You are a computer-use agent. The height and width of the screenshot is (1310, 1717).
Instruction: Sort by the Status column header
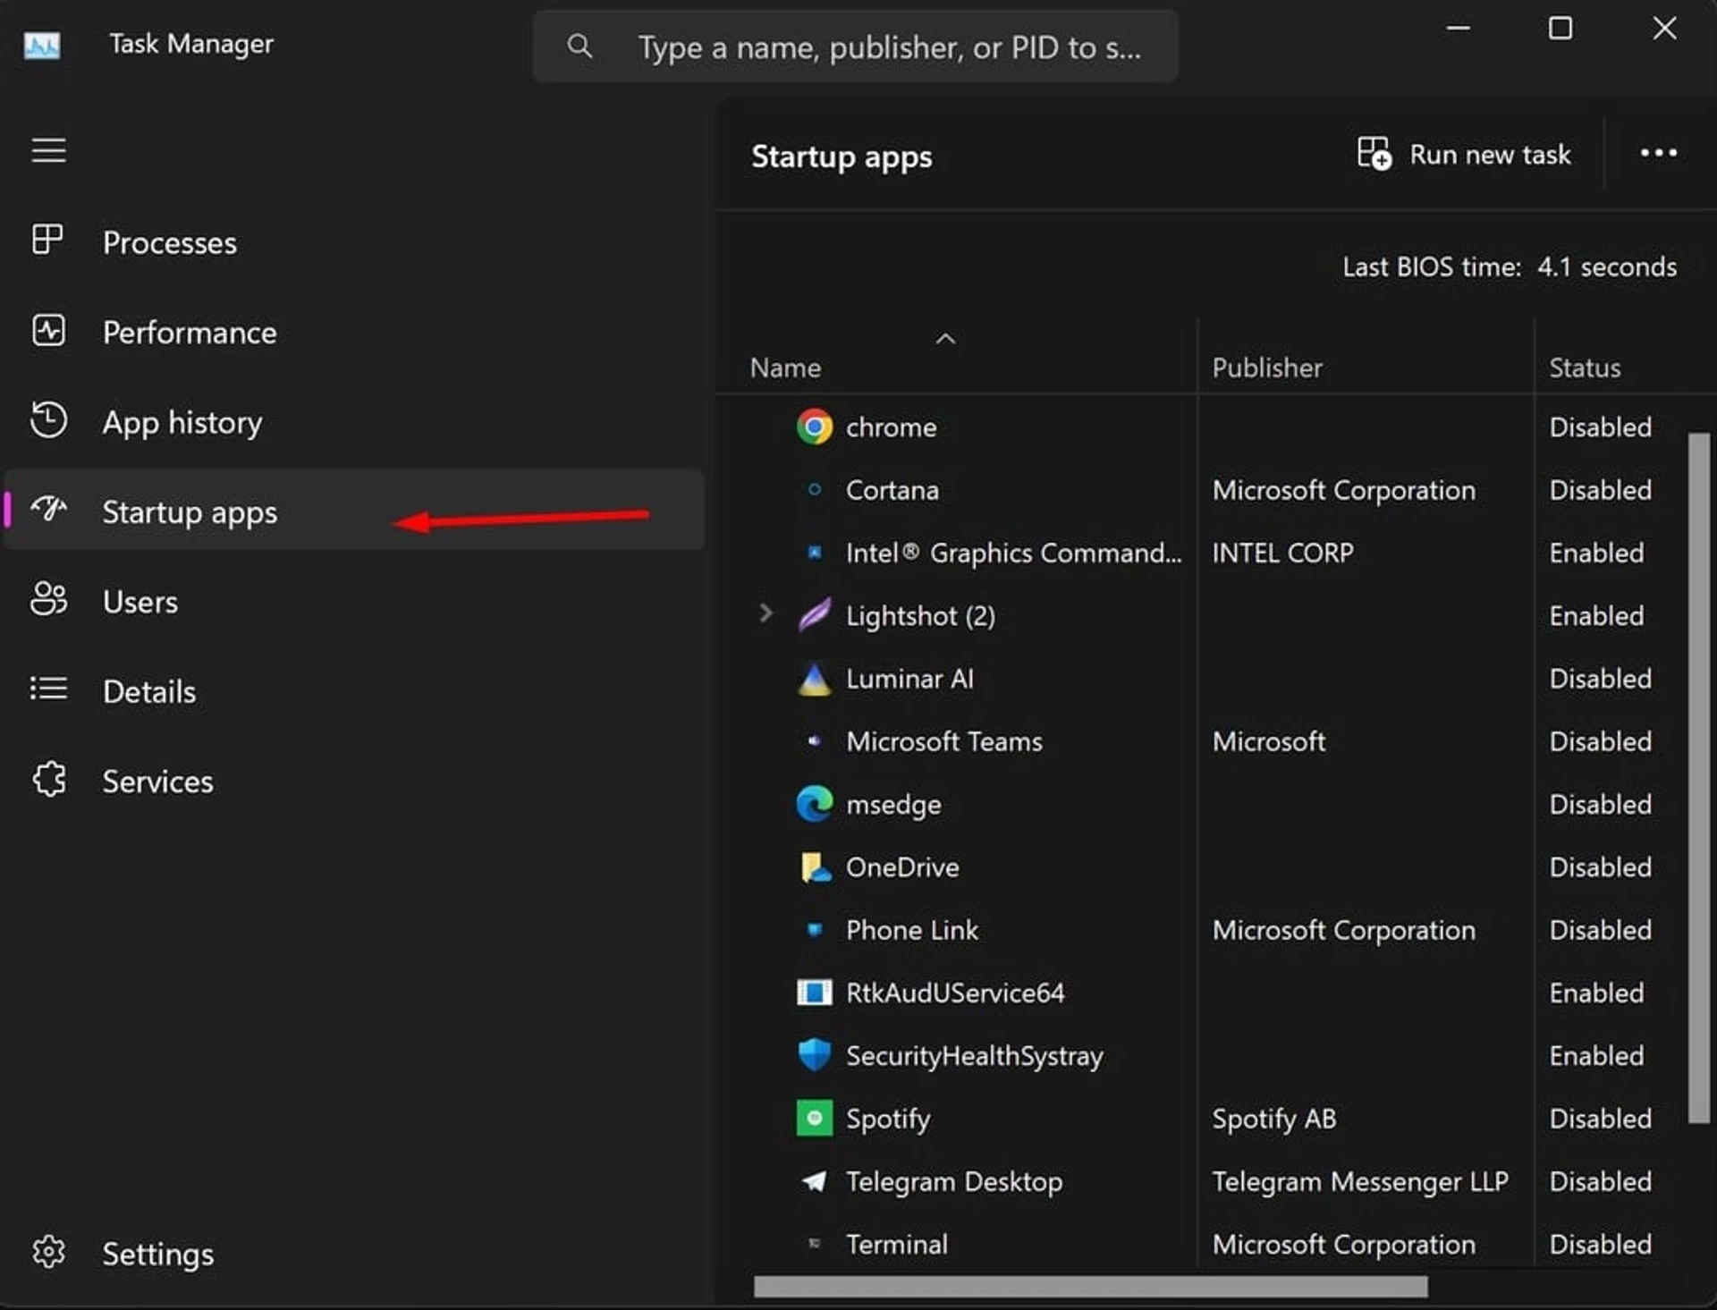point(1585,368)
